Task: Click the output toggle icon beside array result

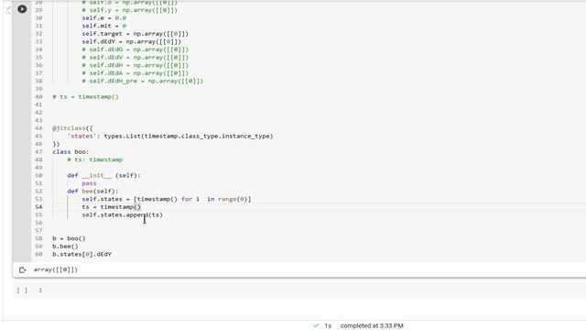Action: pos(22,269)
